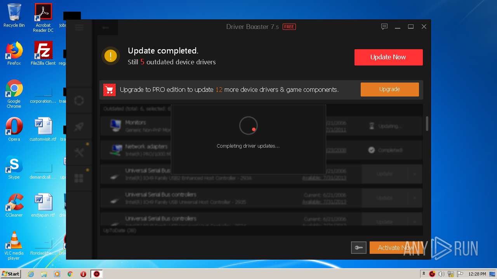Select endjapan.rtf desktop file
The height and width of the screenshot is (279, 497).
[43, 205]
